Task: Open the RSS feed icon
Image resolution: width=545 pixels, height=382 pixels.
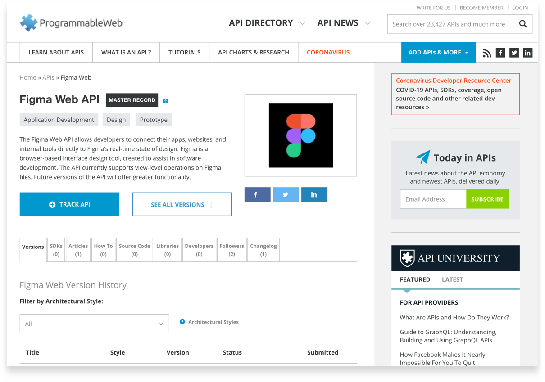Action: click(486, 53)
